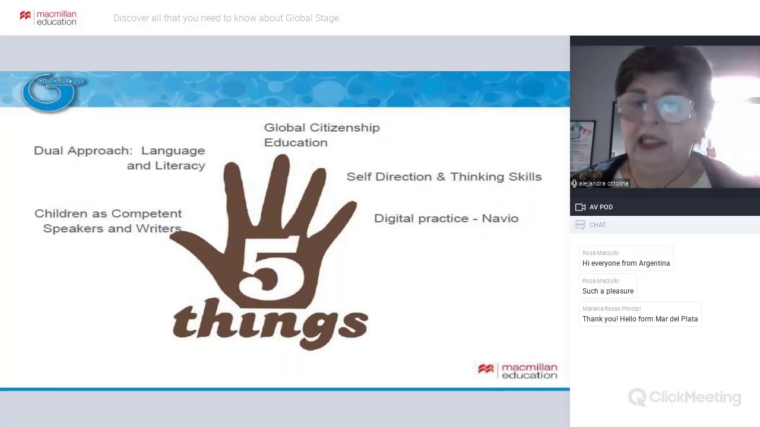Click Mariana Rosas Principi sender name
760x427 pixels.
coord(612,308)
